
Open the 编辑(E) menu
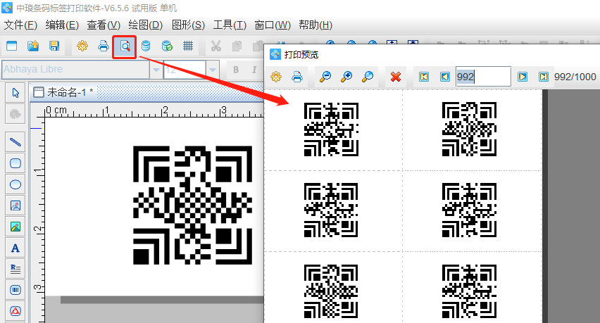coord(62,25)
